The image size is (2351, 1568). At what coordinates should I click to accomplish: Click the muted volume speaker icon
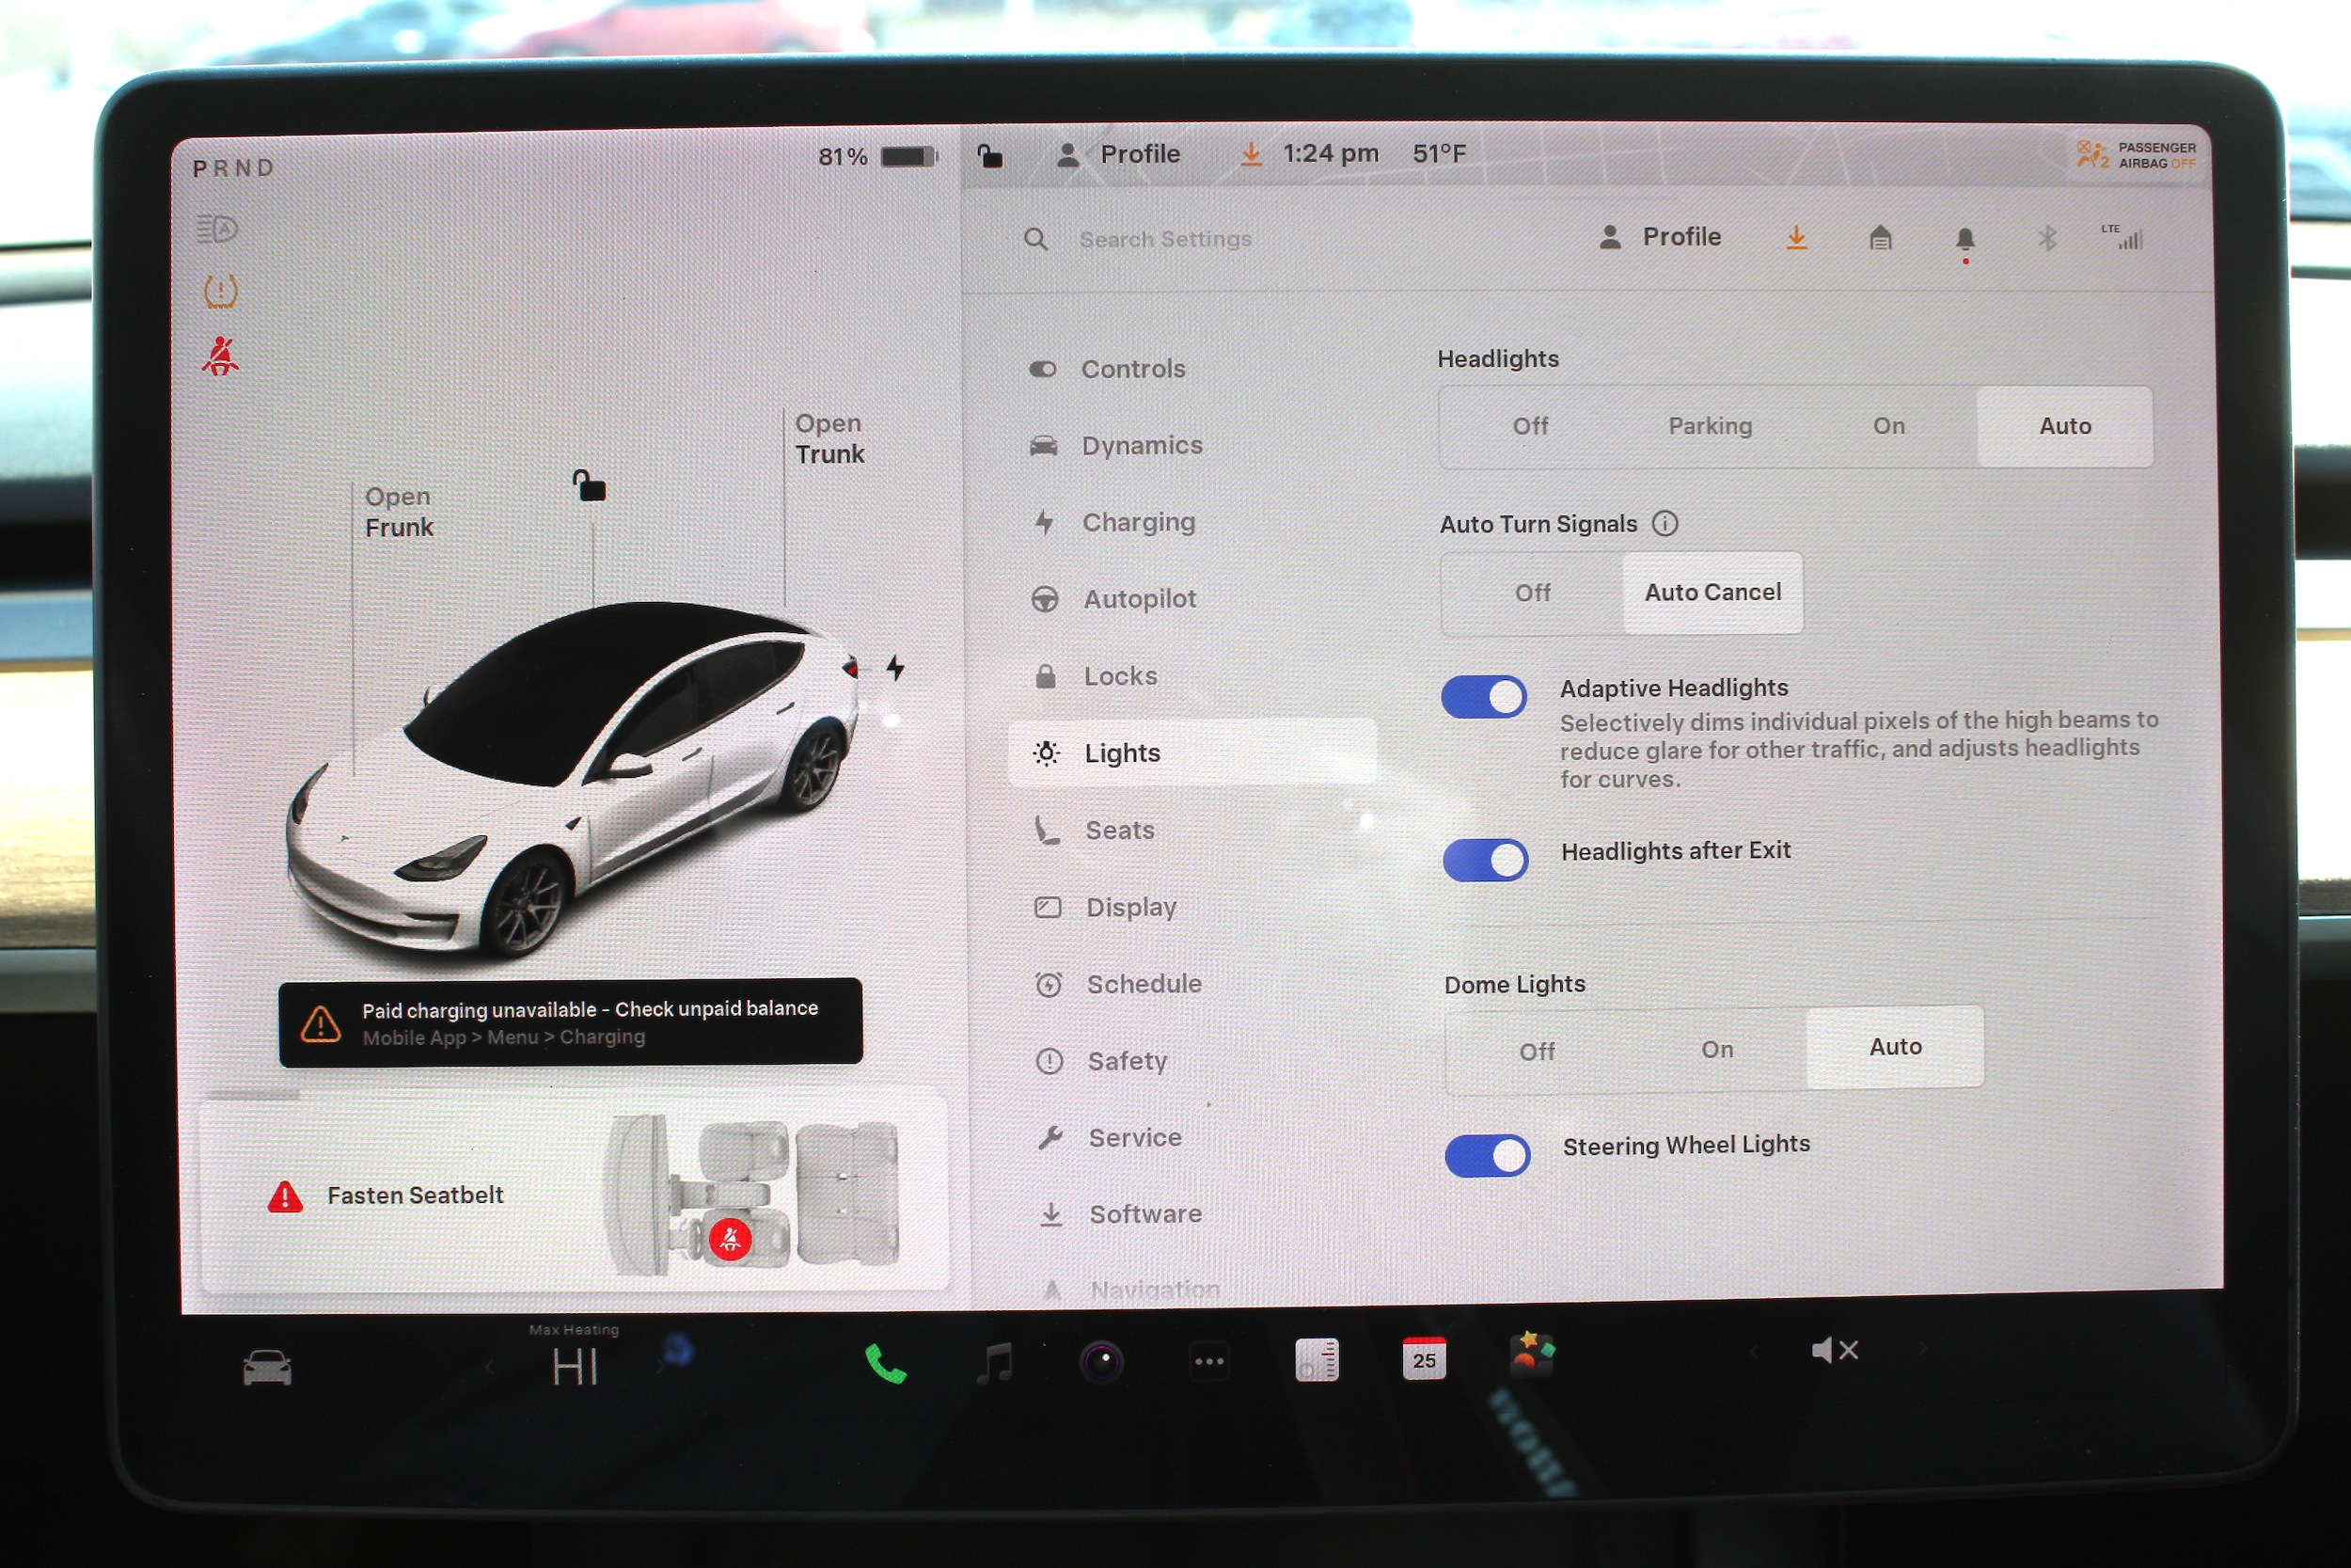[x=1834, y=1351]
